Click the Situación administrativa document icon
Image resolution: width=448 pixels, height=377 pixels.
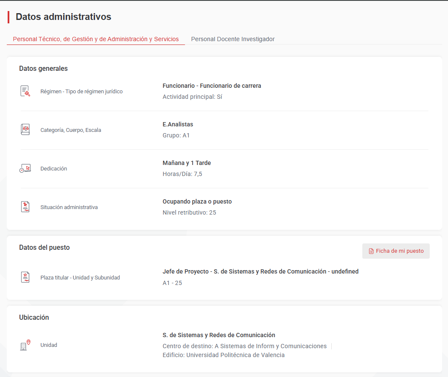coord(25,207)
